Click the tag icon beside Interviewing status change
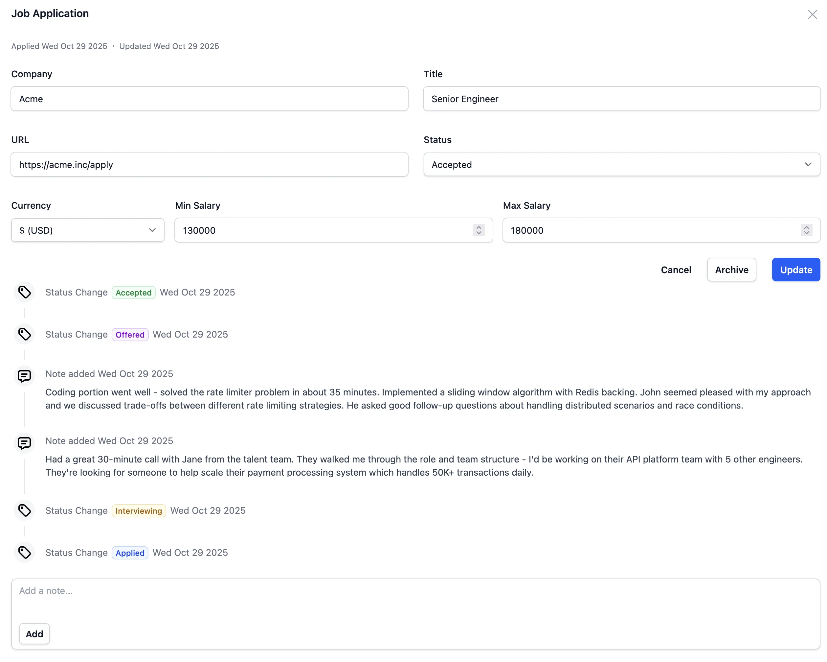The width and height of the screenshot is (827, 662). 24,511
